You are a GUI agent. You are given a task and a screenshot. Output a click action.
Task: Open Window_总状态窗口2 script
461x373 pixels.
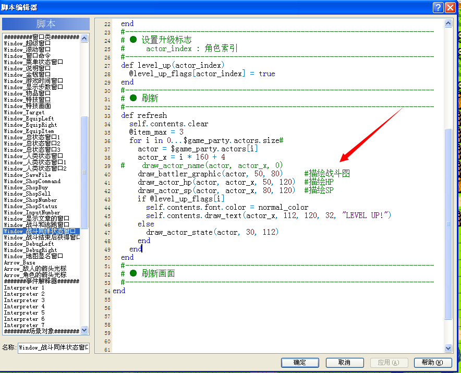[x=32, y=143]
